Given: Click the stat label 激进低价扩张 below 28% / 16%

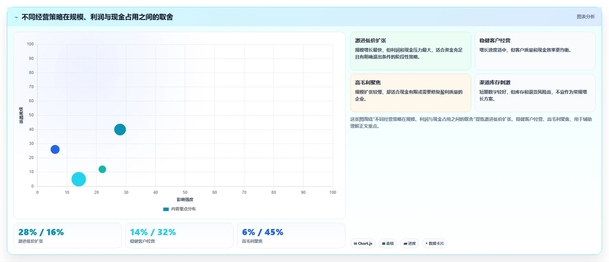Looking at the screenshot, I should tap(31, 241).
